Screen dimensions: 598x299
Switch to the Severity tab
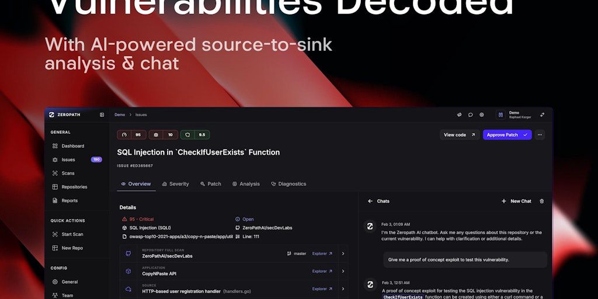coord(175,184)
